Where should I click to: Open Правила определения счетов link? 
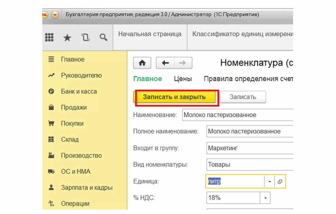pyautogui.click(x=248, y=79)
